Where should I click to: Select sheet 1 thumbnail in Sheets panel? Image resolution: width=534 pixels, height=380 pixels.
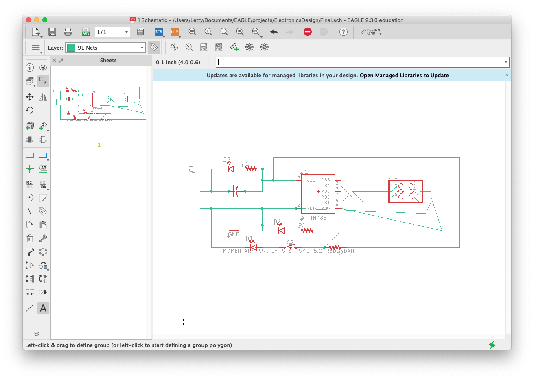coord(98,104)
